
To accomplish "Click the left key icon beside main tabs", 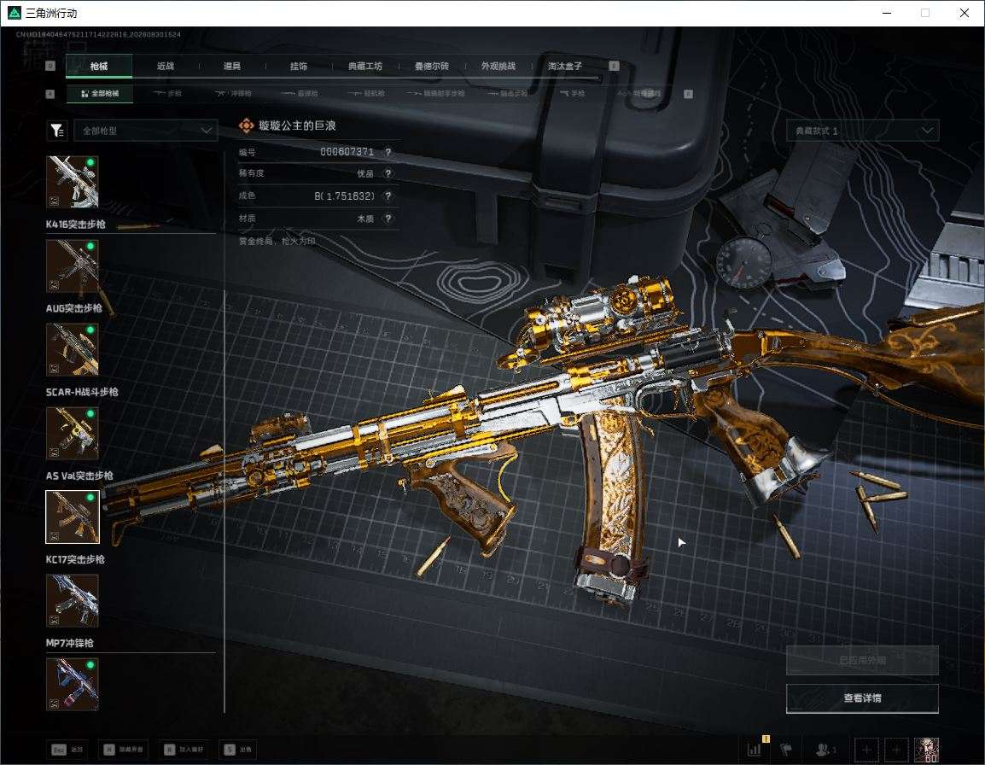I will pyautogui.click(x=50, y=66).
